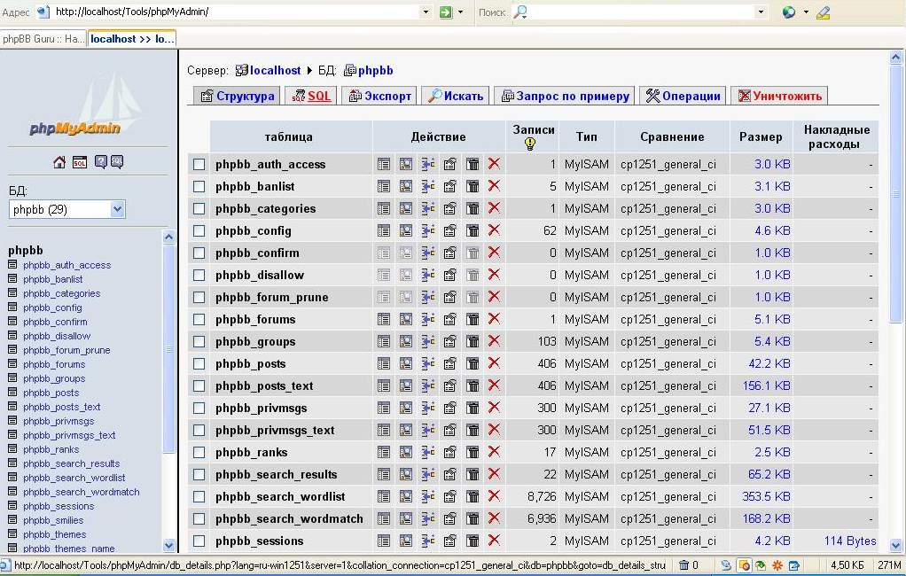Image resolution: width=906 pixels, height=576 pixels.
Task: Click the insert icon in phpbb_categories row
Action: pos(427,208)
